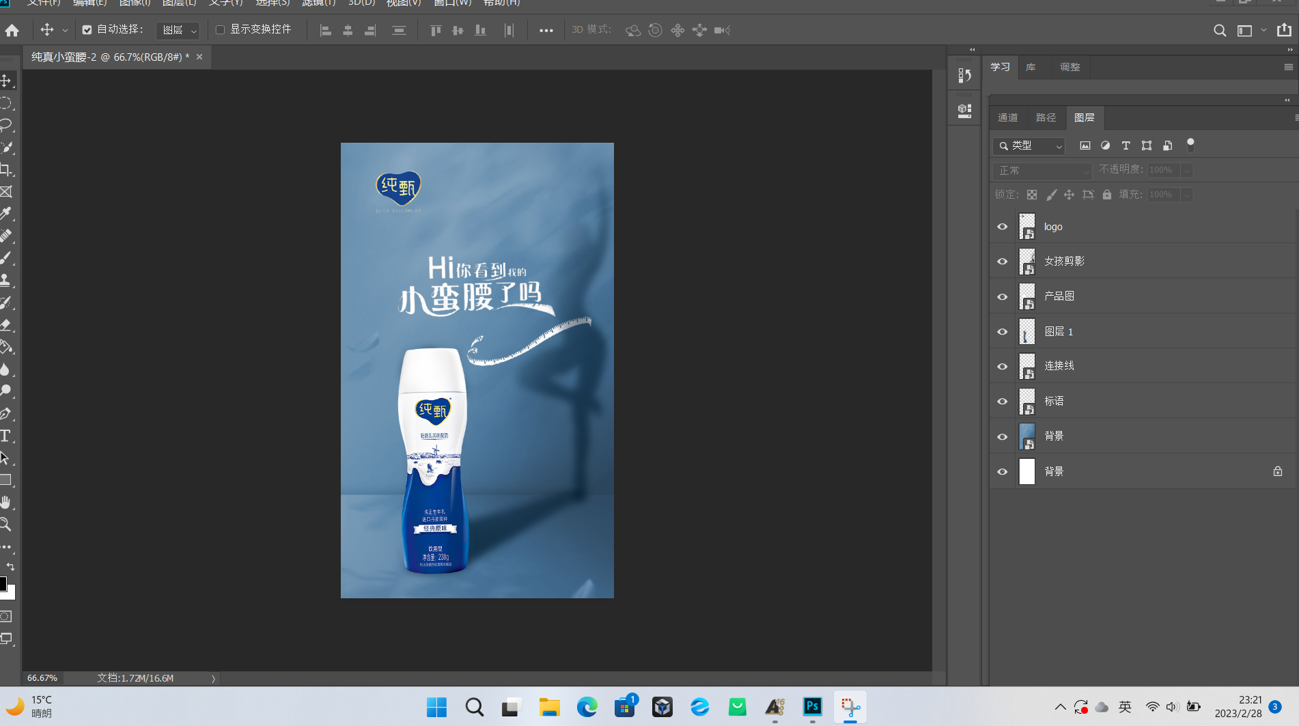The image size is (1299, 726).
Task: Open the blend mode 正常 dropdown
Action: (1042, 170)
